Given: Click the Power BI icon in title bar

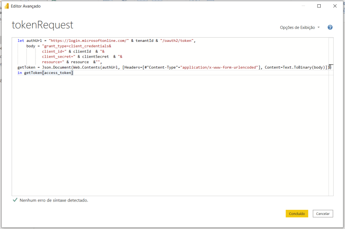Looking at the screenshot, I should click(x=6, y=6).
